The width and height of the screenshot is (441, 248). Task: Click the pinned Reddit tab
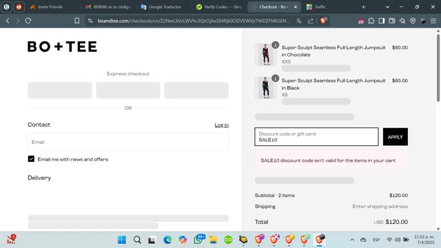19,7
